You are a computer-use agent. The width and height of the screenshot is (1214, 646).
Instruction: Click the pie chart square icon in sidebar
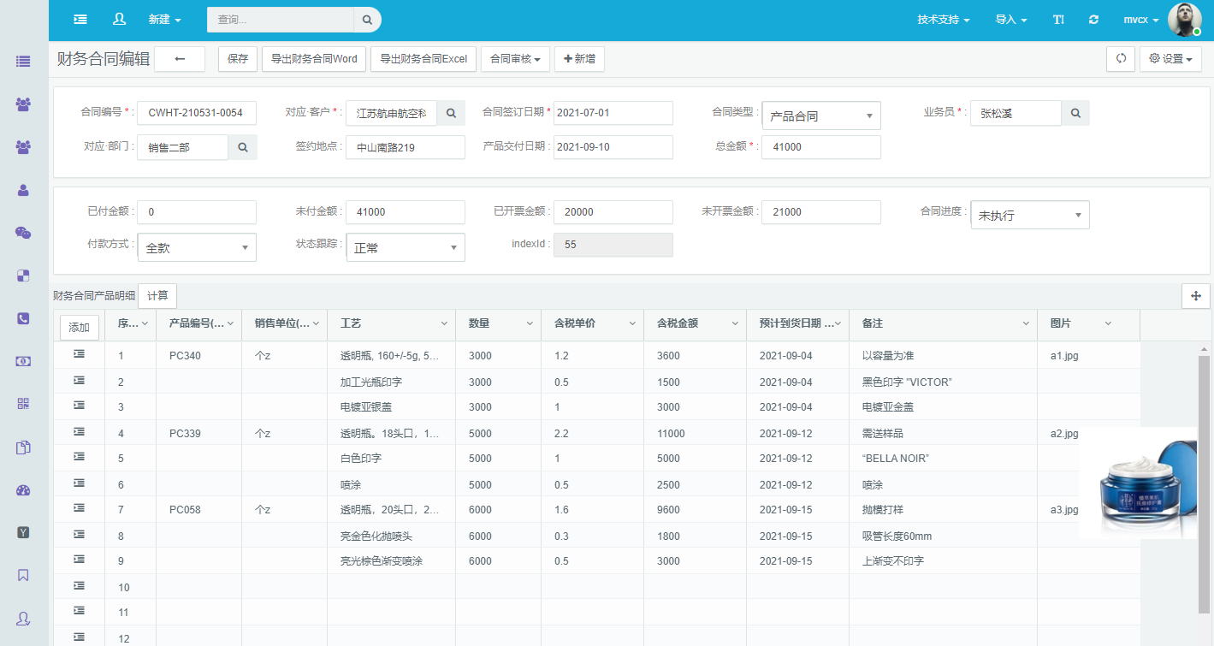click(23, 276)
